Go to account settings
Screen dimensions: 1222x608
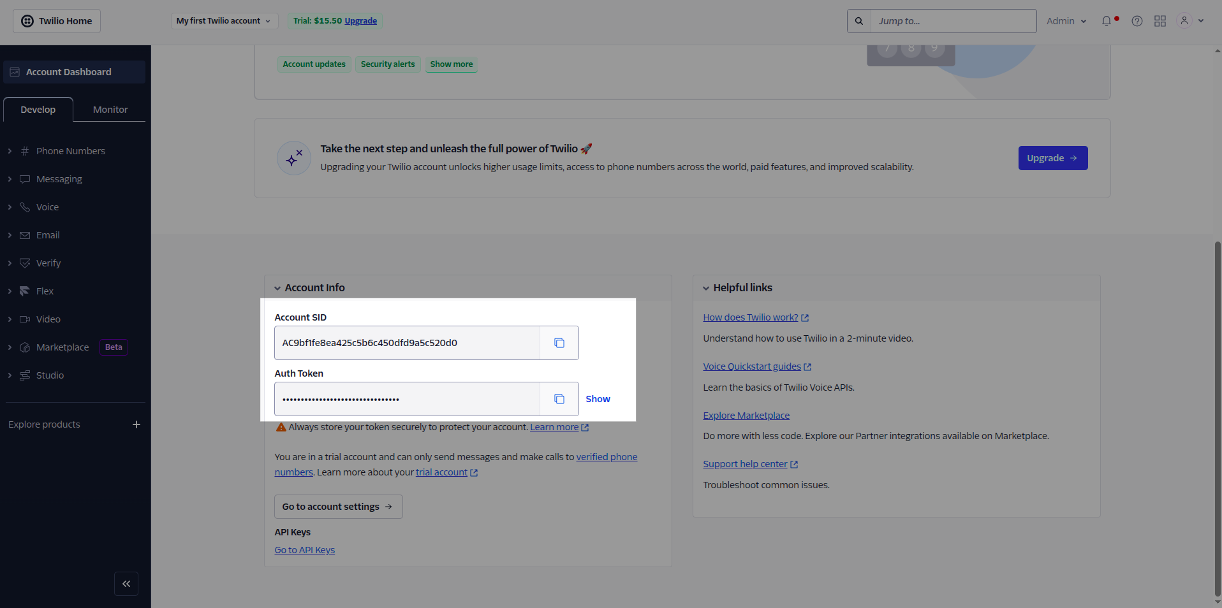pos(338,507)
